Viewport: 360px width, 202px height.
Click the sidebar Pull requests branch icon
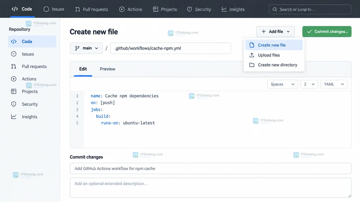pyautogui.click(x=14, y=66)
